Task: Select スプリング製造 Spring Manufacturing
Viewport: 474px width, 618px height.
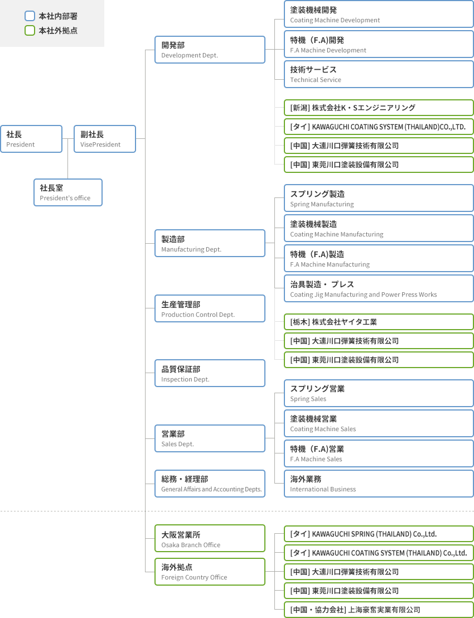Action: [379, 198]
